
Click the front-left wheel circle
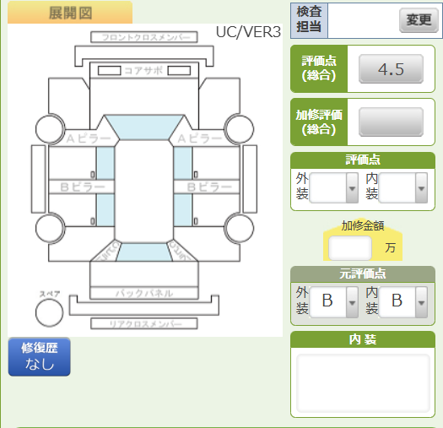(50, 129)
